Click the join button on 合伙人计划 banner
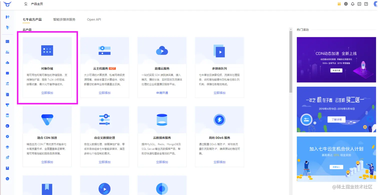 pos(336,167)
